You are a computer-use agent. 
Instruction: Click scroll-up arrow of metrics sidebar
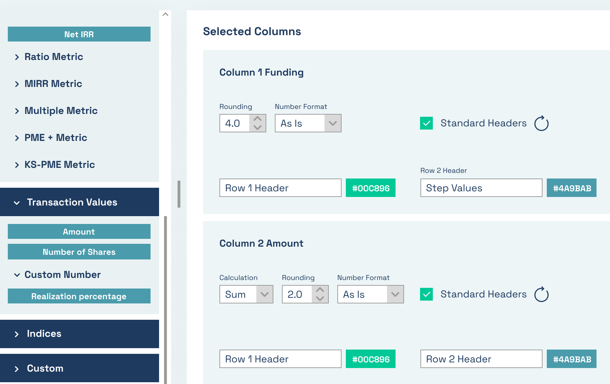(165, 15)
